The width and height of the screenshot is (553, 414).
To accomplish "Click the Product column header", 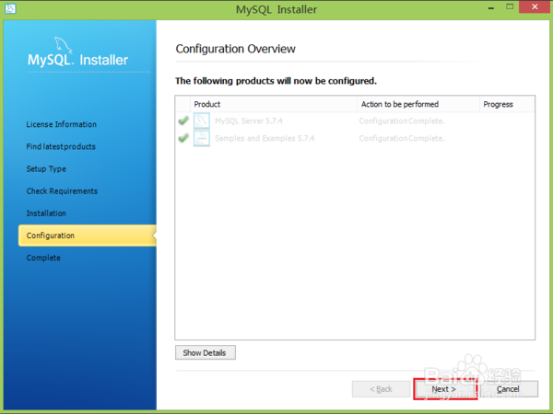I will [x=274, y=104].
